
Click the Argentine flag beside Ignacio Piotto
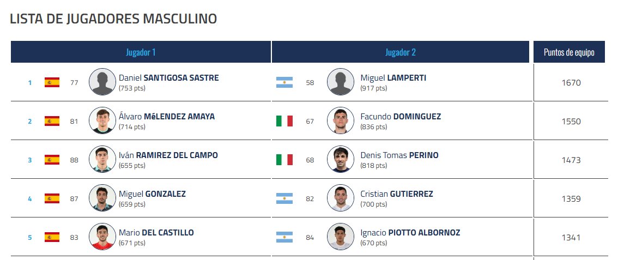point(284,238)
